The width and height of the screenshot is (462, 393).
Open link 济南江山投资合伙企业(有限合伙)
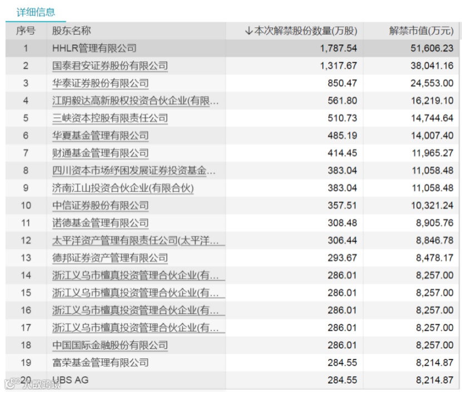[x=123, y=188]
